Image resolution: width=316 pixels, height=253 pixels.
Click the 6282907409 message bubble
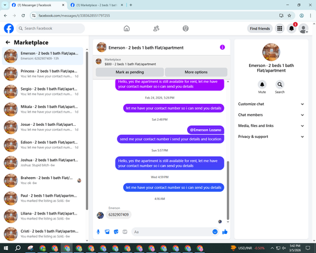point(119,214)
